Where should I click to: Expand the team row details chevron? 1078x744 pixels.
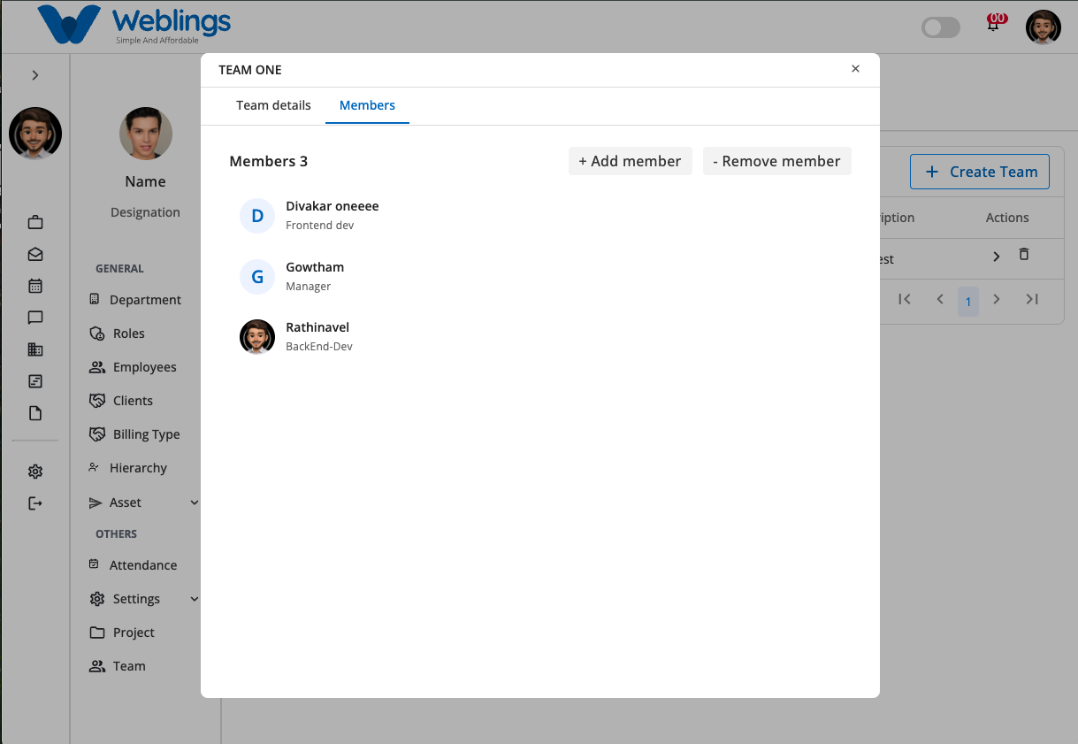pos(997,257)
